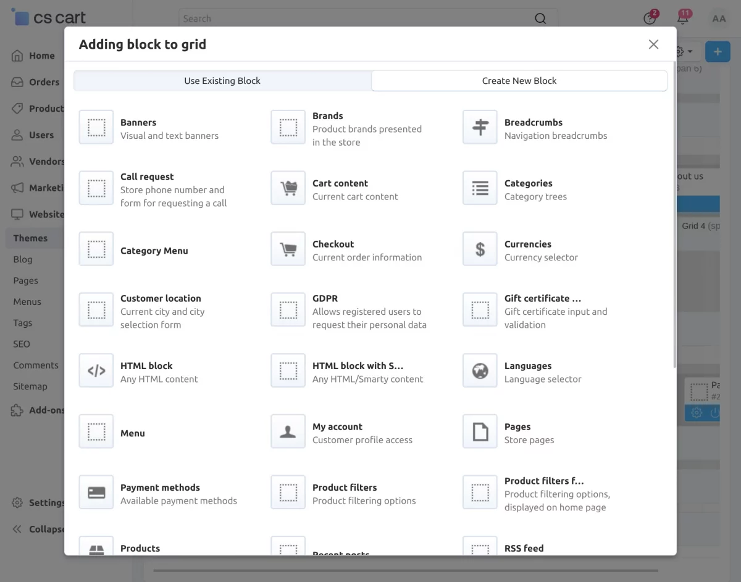Open the gear dropdown beside the plus button
This screenshot has height=582, width=741.
point(684,52)
